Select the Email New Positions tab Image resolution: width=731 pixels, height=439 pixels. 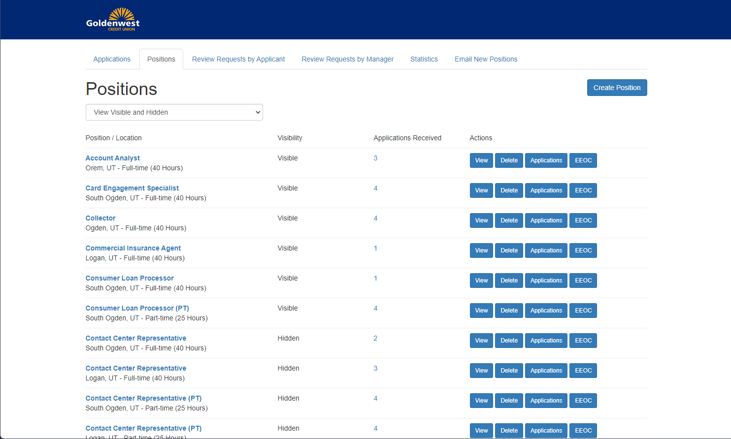[x=486, y=59]
